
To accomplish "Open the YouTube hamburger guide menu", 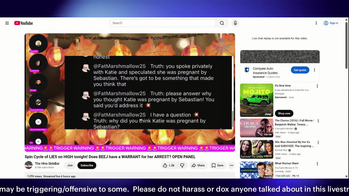I will (x=7, y=23).
